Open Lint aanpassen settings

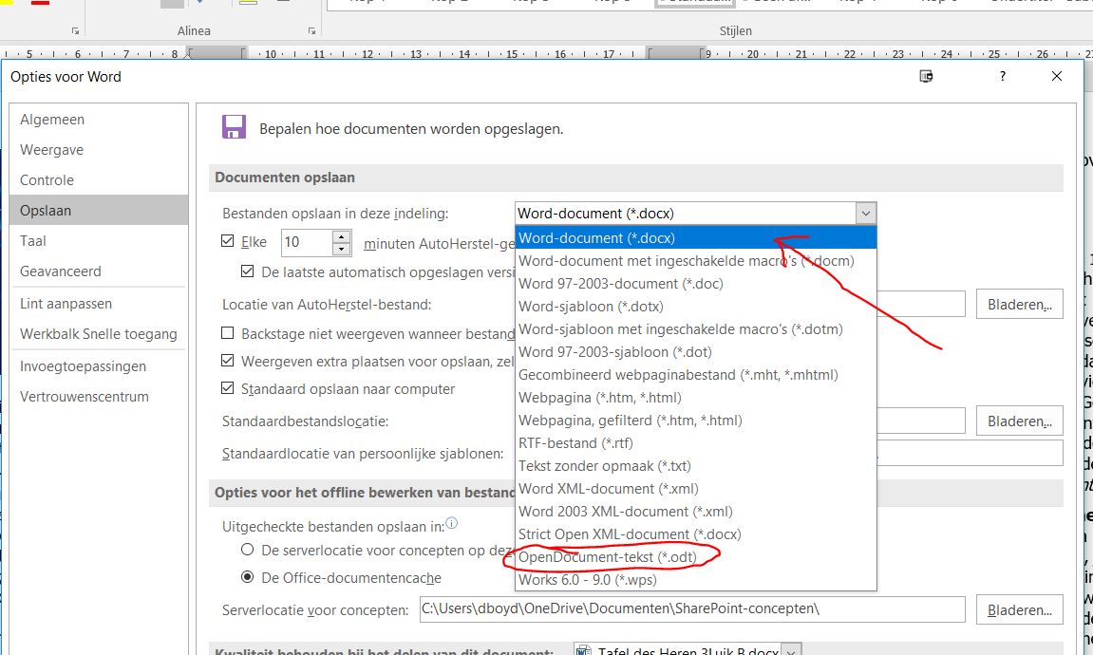[99, 304]
